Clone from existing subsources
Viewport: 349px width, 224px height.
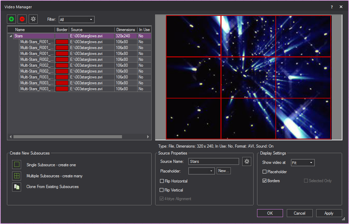pyautogui.click(x=16, y=187)
